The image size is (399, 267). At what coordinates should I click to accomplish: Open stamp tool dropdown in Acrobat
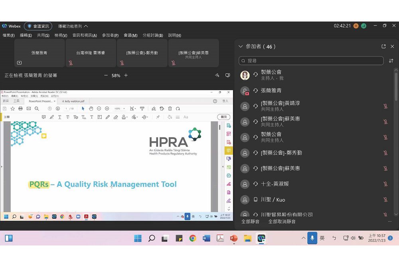click(124, 117)
